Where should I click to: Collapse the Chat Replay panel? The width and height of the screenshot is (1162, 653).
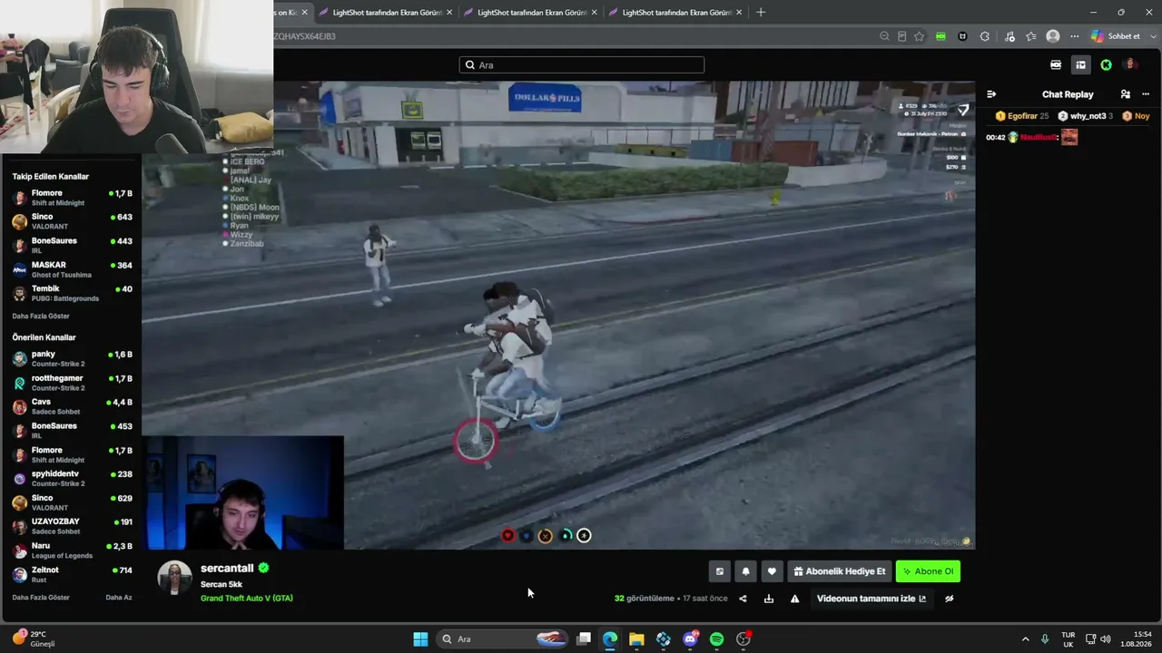(x=991, y=94)
